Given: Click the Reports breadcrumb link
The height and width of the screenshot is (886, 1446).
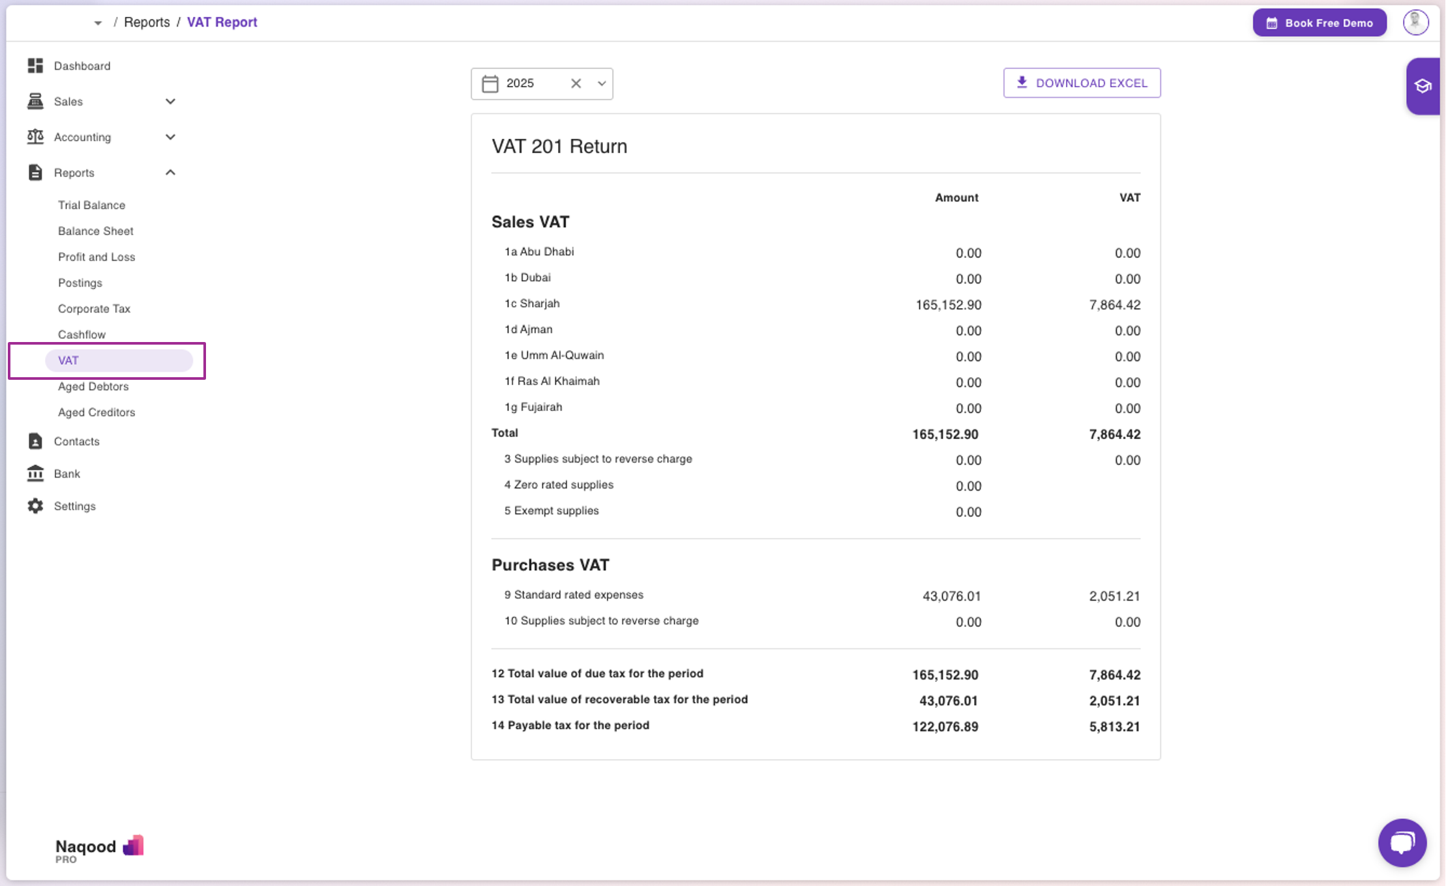Looking at the screenshot, I should click(x=147, y=22).
